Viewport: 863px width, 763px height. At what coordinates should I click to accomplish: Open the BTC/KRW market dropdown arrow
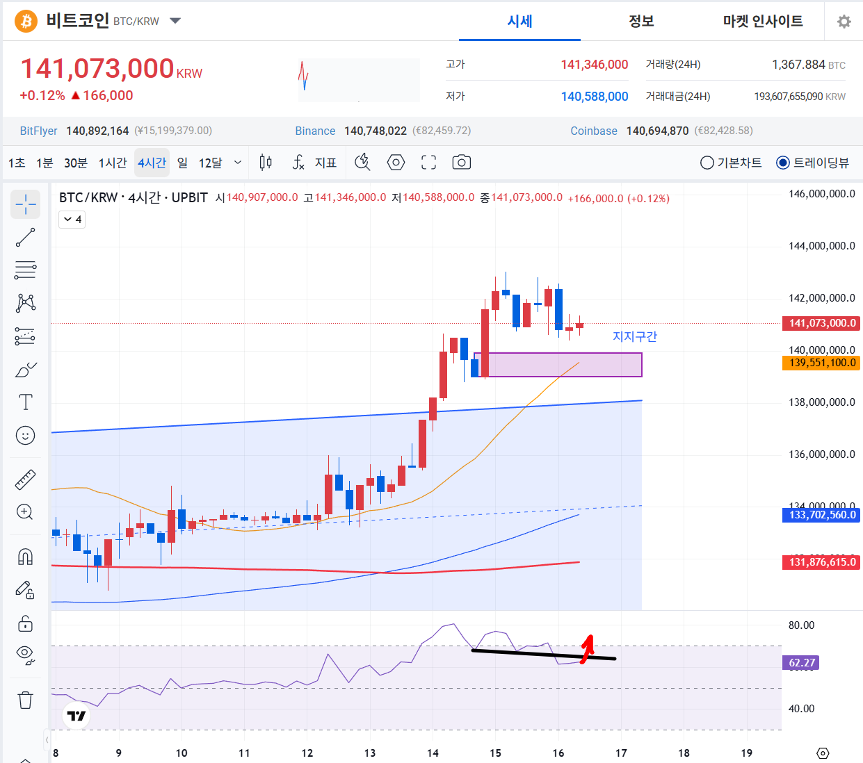click(175, 21)
